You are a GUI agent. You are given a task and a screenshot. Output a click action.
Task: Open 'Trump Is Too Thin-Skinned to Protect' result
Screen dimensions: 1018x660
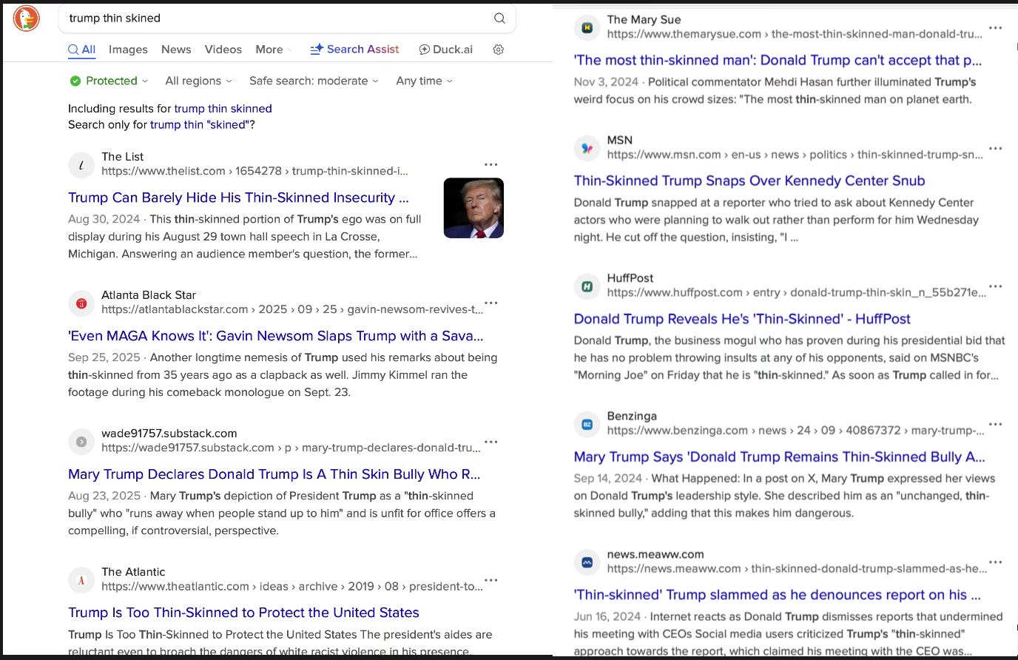click(x=243, y=613)
